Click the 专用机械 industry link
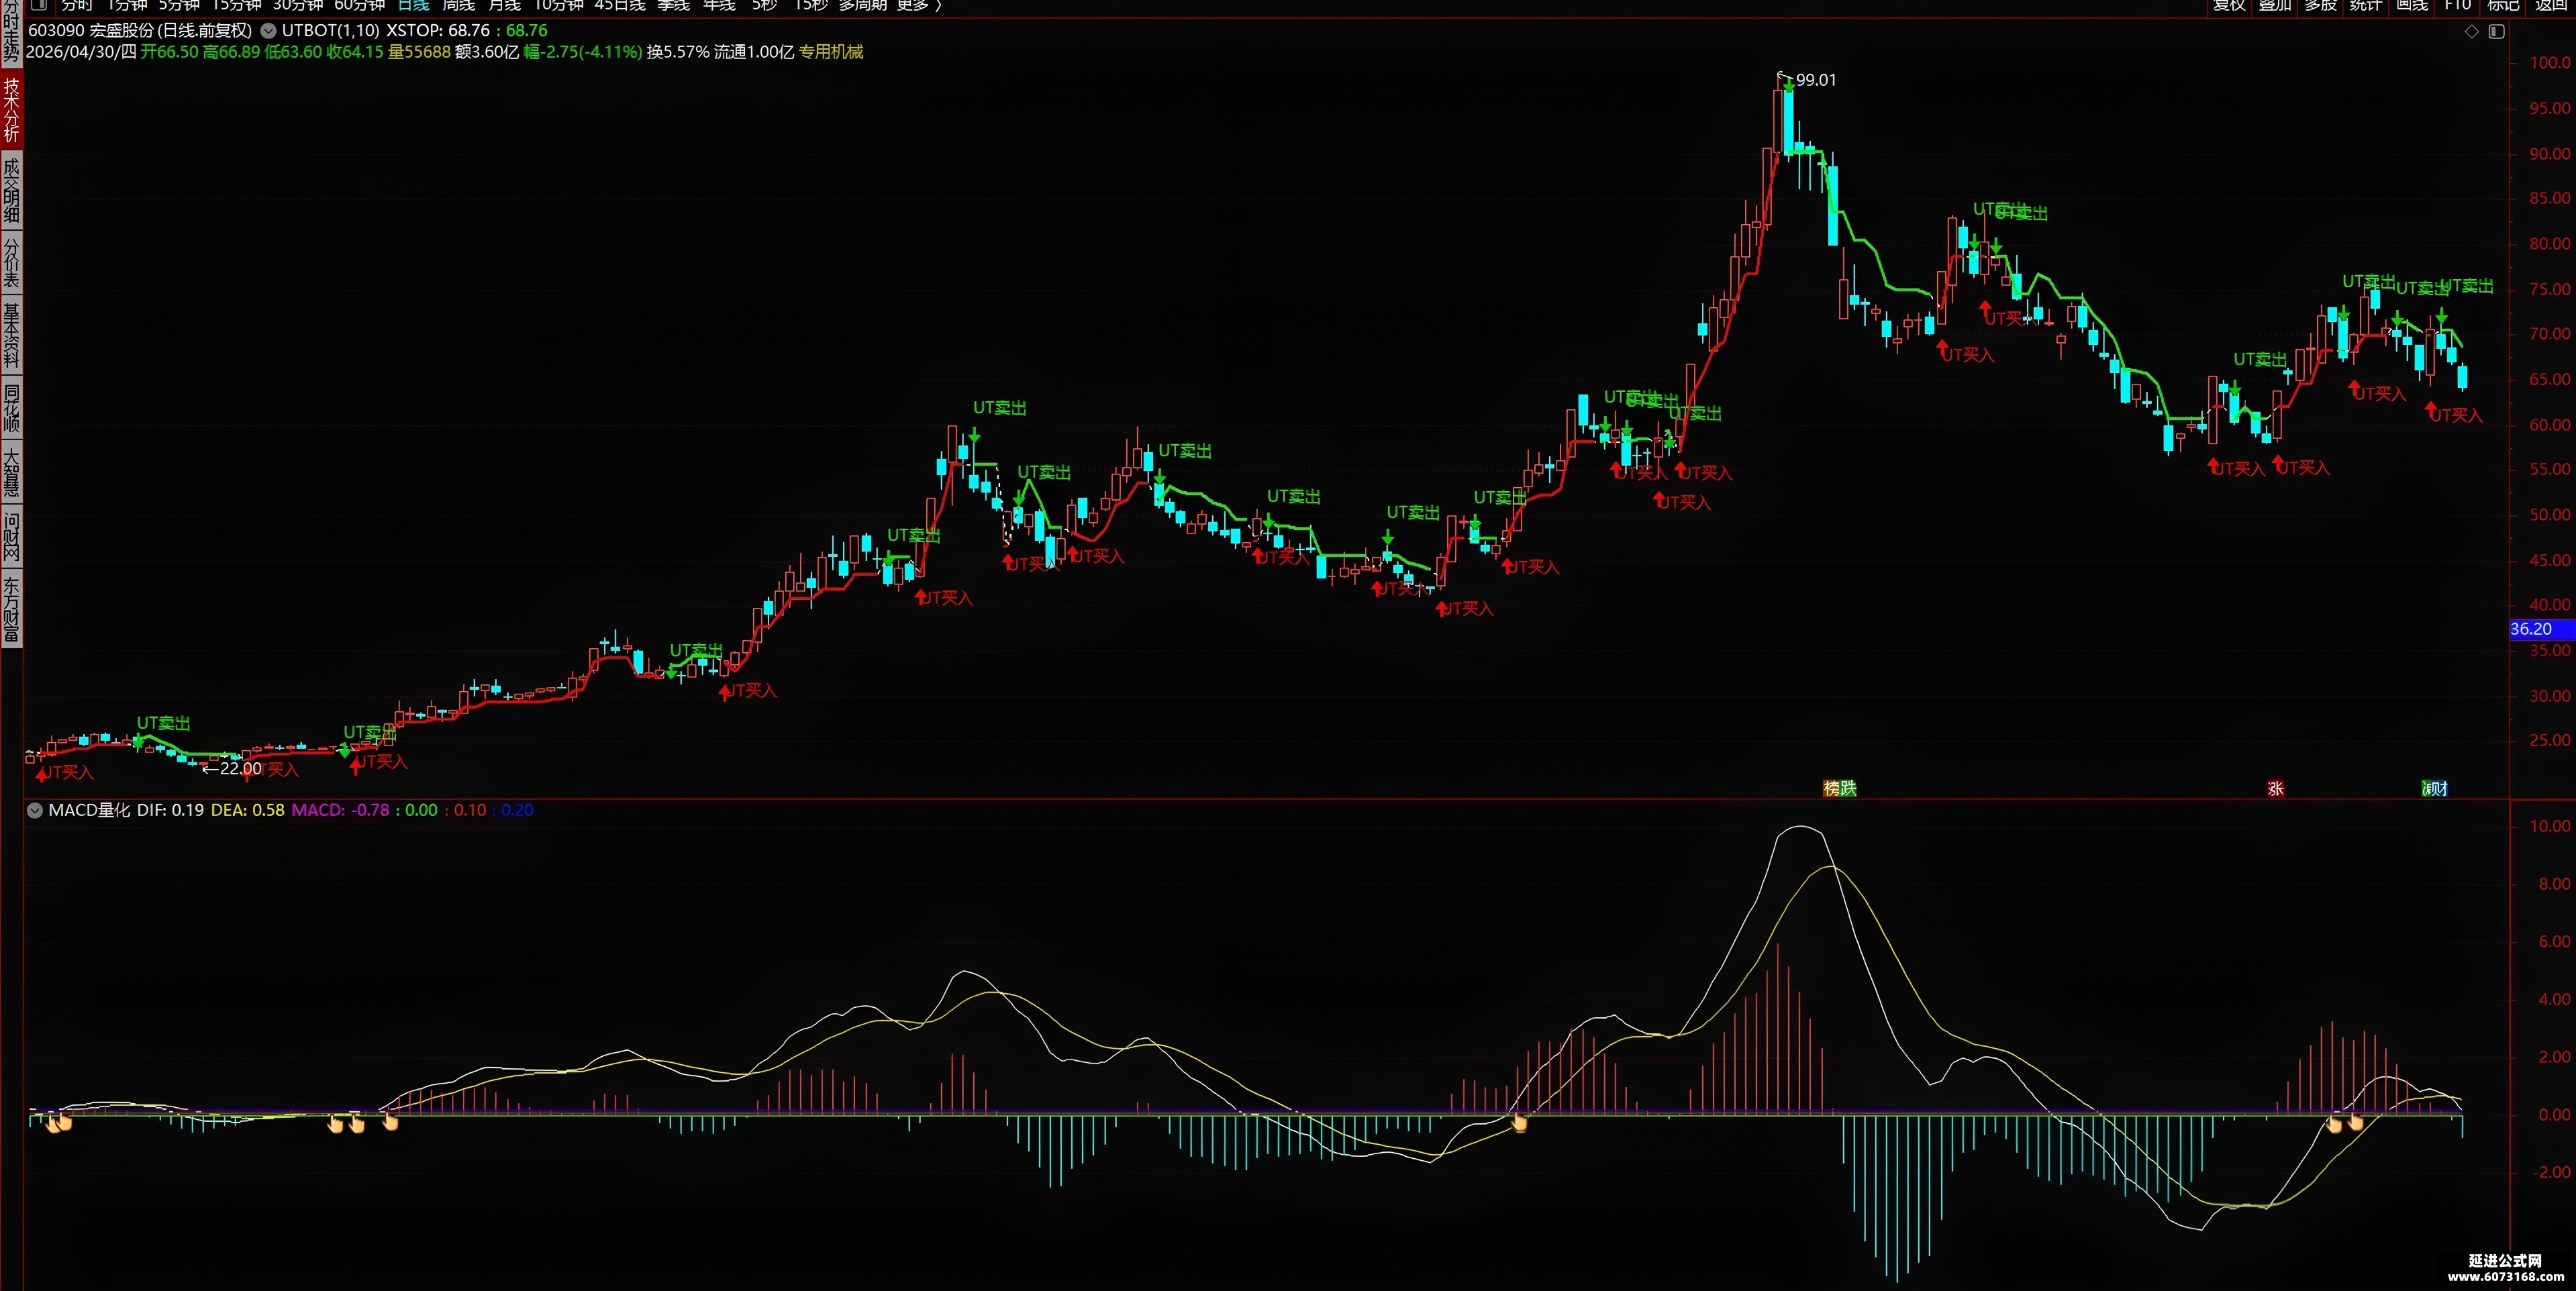Screen dimensions: 2576x1291 tap(830, 52)
